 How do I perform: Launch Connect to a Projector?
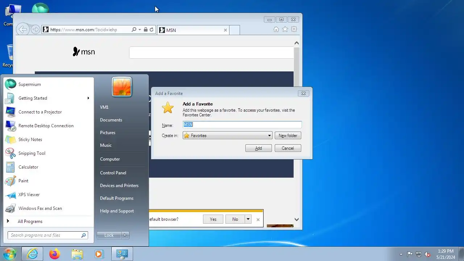pos(49,112)
